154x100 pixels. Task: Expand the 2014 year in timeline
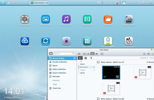tap(82, 73)
